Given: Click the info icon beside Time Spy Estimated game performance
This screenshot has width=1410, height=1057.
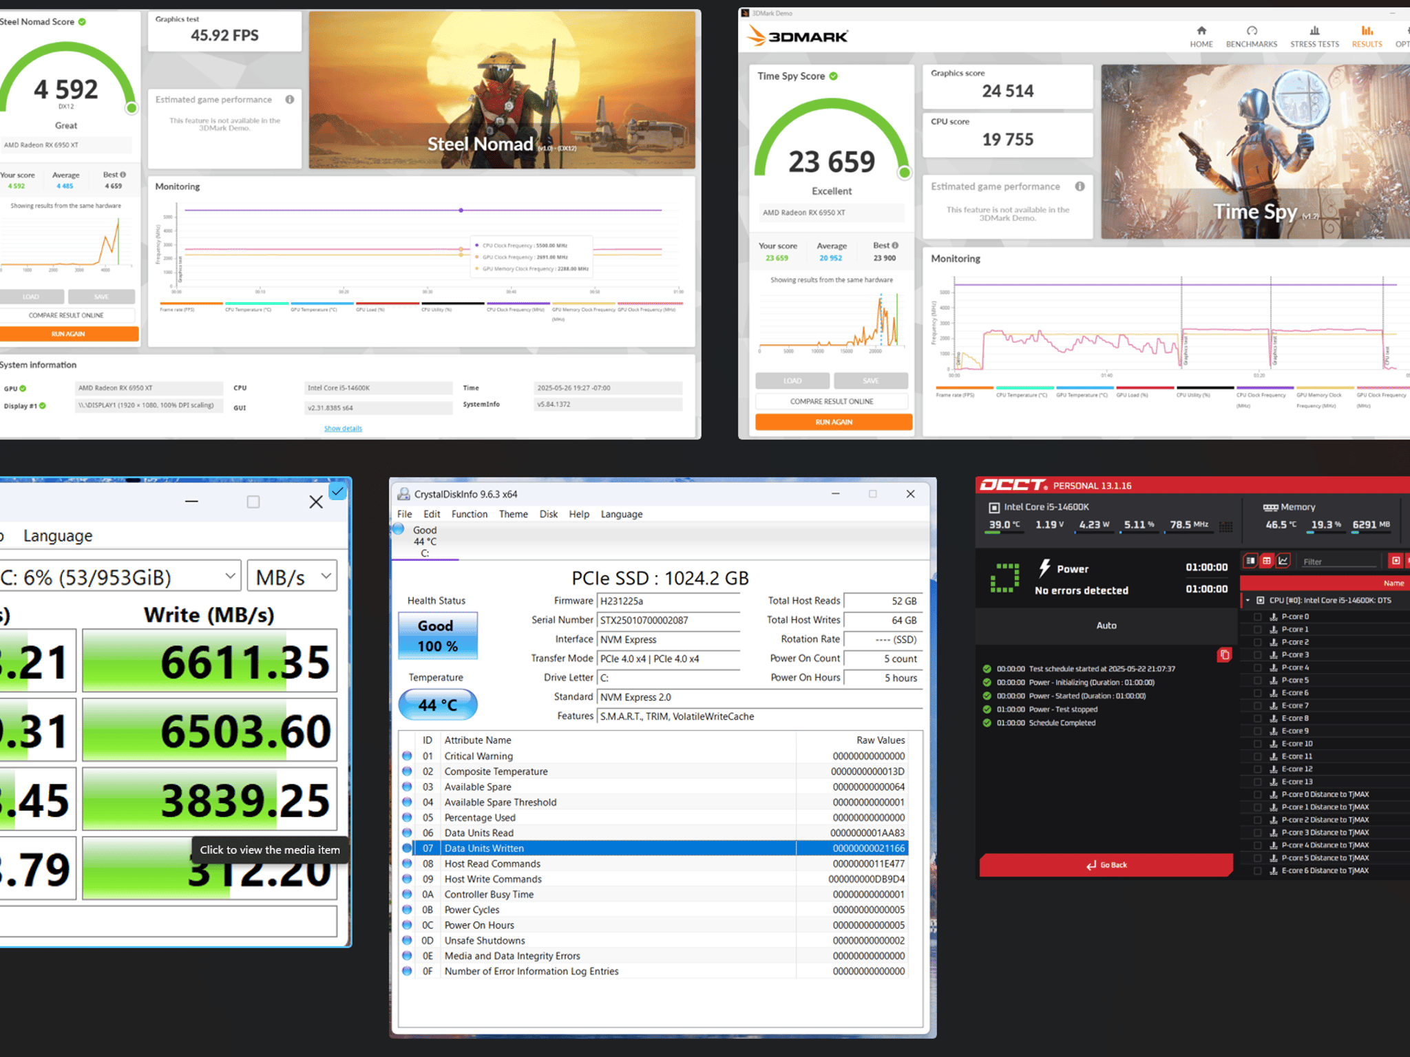Looking at the screenshot, I should 1080,186.
